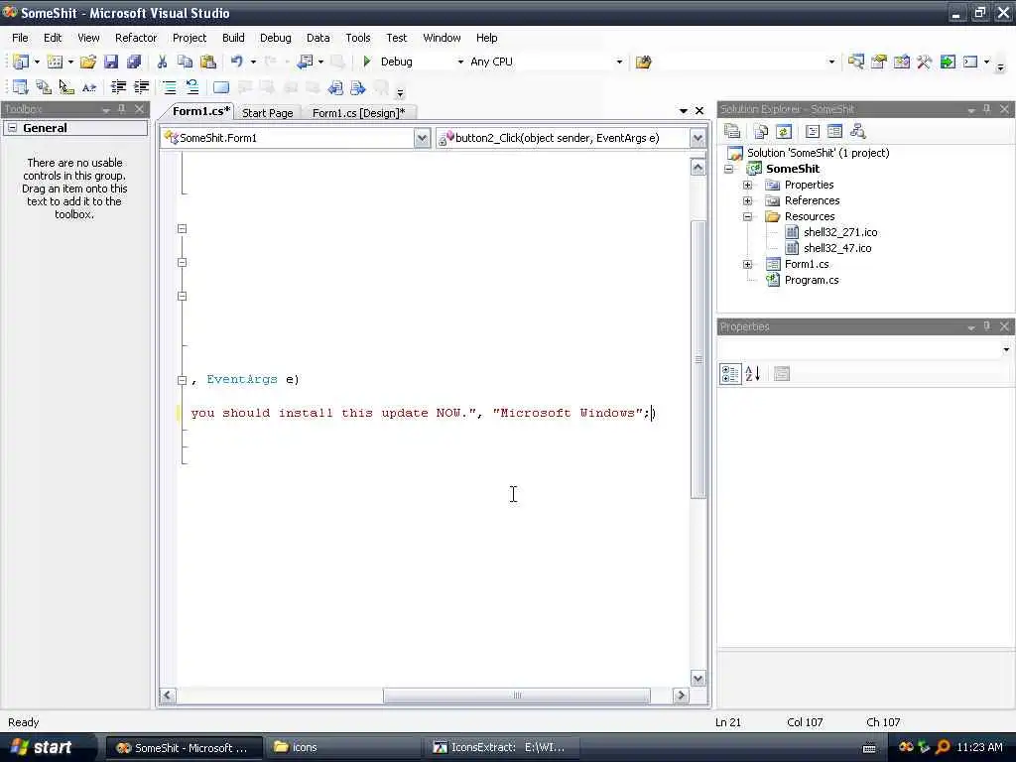The image size is (1016, 762).
Task: Click the Paste clipboard icon
Action: [x=208, y=62]
